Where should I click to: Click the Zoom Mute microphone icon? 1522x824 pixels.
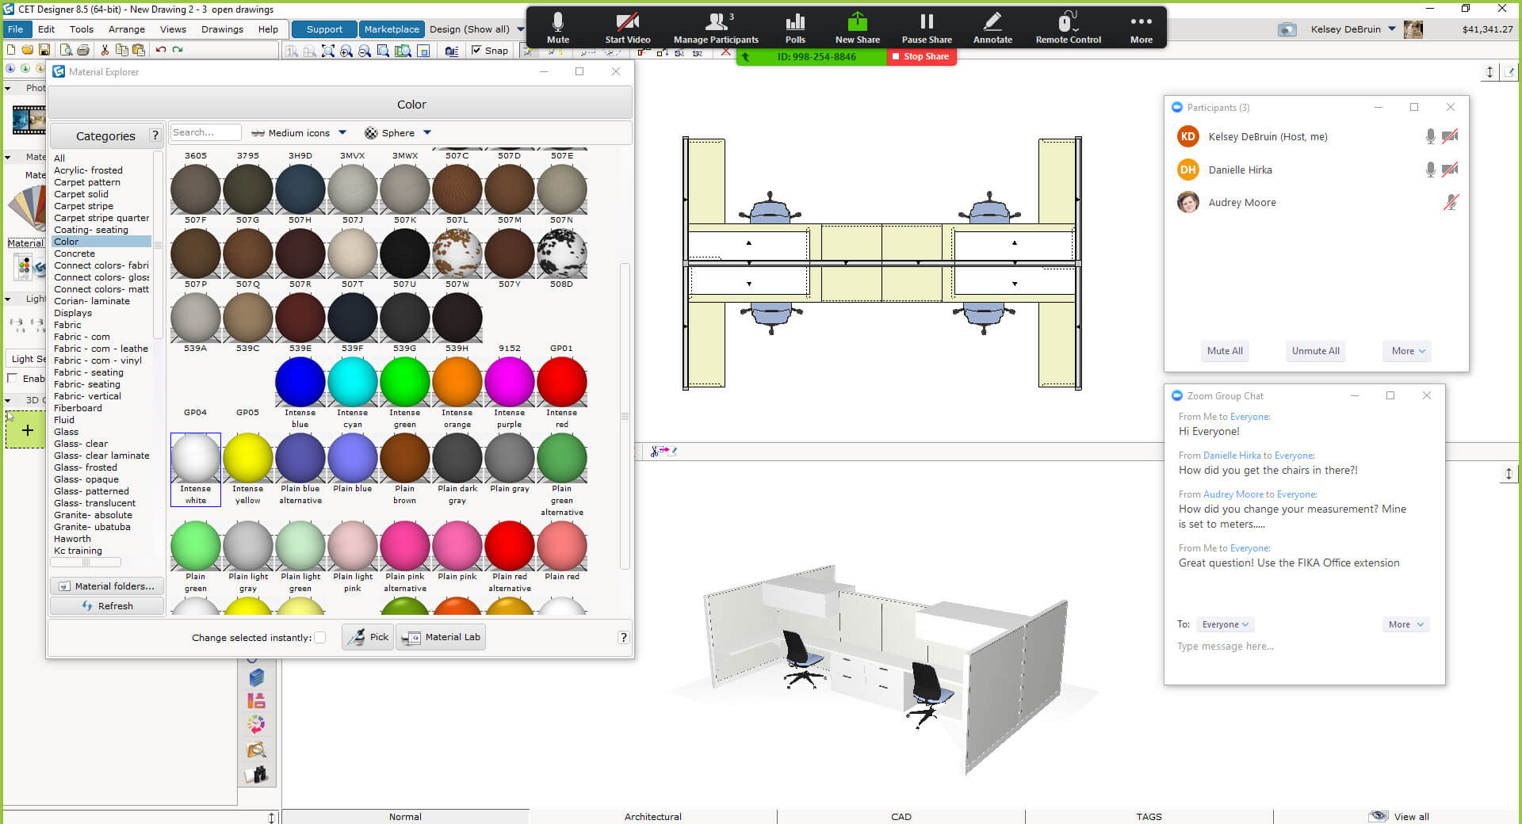click(558, 28)
